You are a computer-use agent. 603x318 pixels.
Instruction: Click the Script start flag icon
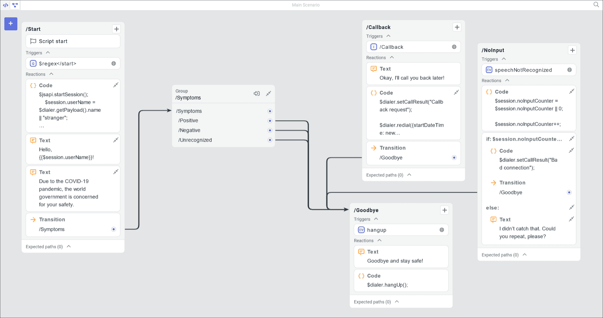tap(33, 41)
